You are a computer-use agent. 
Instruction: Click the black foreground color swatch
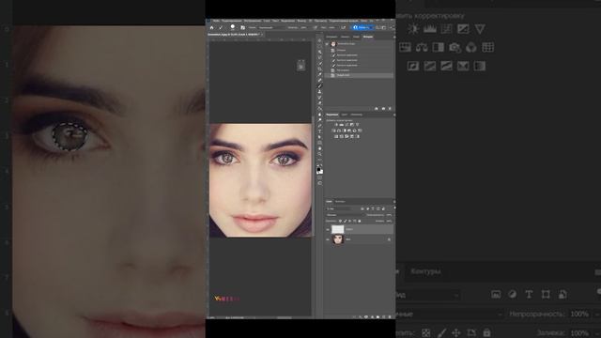pos(318,169)
